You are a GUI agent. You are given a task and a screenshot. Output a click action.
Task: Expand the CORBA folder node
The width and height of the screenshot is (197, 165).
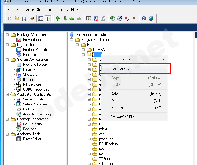pyautogui.click(x=83, y=50)
